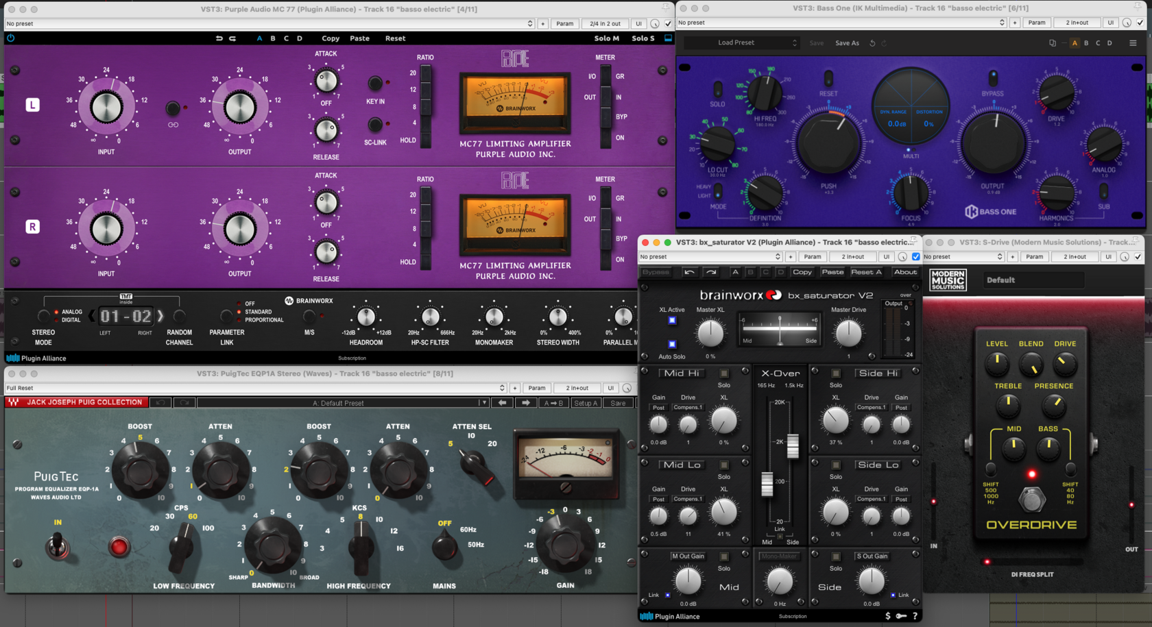Screen dimensions: 1152x627
Task: Open the S-Drive 'Default' preset selector
Action: click(x=1033, y=280)
